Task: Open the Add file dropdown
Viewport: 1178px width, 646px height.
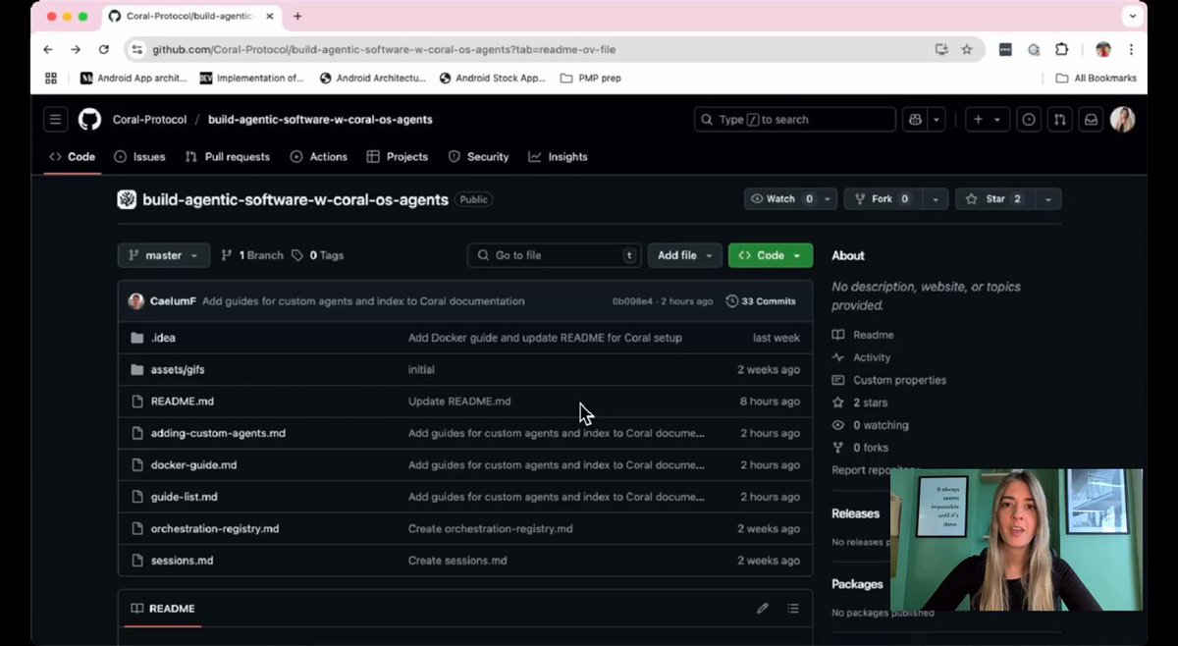Action: click(x=685, y=255)
